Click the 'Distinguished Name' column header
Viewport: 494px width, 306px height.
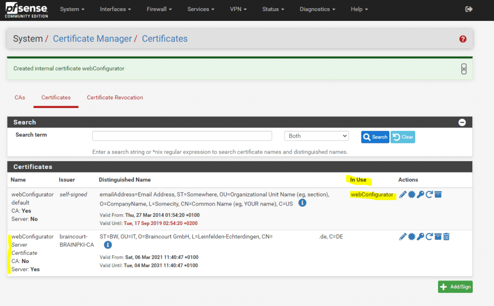[125, 180]
